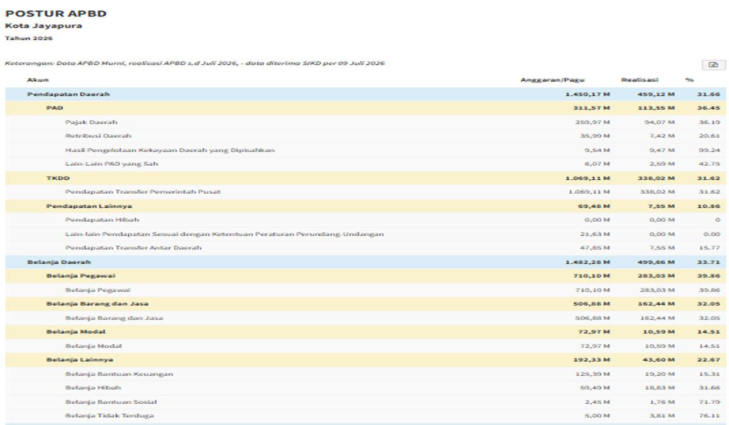Select the Belanja Tidak Terduga row

366,415
